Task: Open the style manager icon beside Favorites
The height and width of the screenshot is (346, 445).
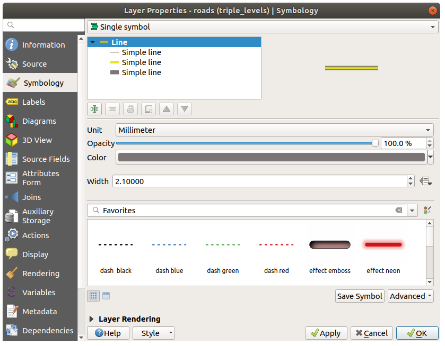Action: tap(427, 211)
